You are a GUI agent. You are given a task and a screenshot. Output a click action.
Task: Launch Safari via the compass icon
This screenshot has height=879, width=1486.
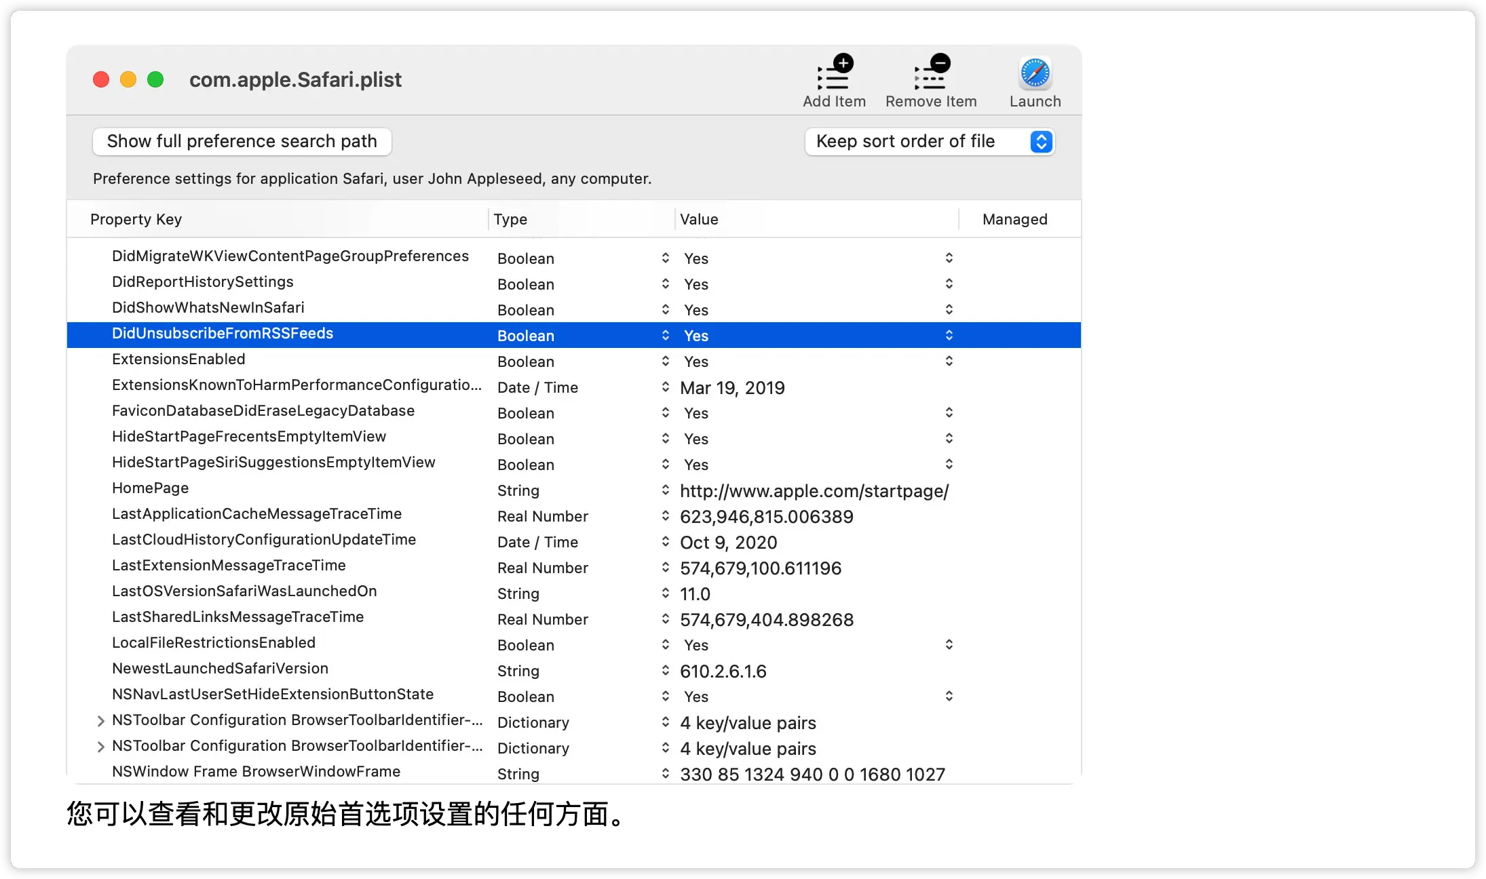coord(1035,73)
